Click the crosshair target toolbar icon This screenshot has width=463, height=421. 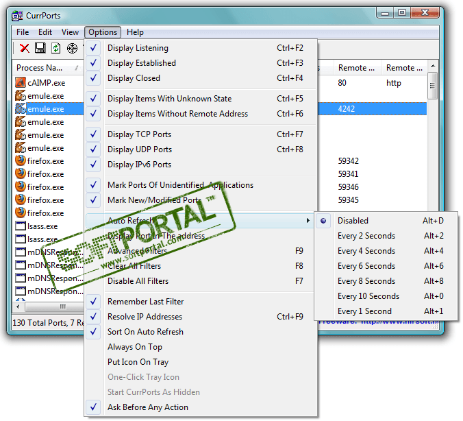[x=72, y=48]
